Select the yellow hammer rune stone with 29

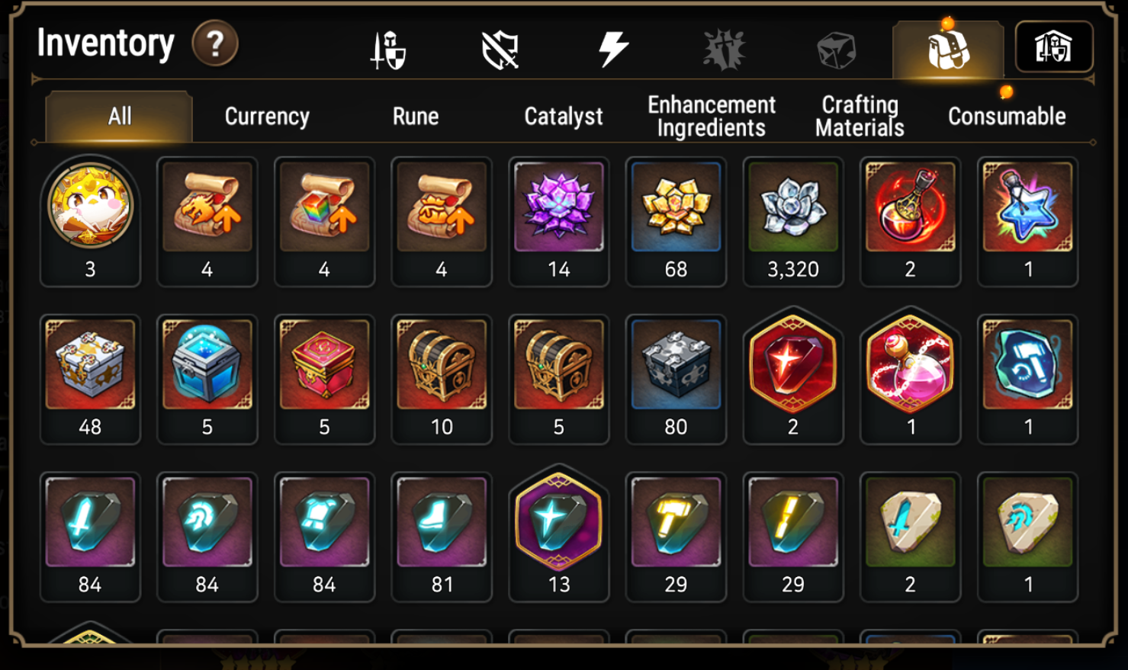(x=676, y=537)
